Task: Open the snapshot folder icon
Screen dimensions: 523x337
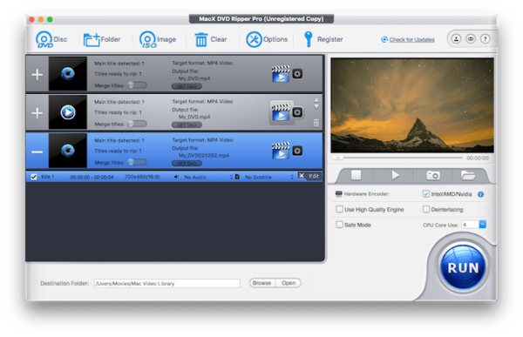Action: (468, 175)
